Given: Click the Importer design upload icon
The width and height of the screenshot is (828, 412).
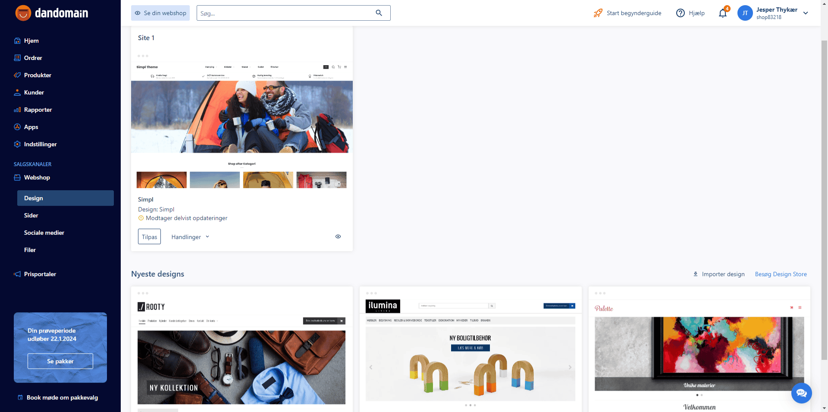Looking at the screenshot, I should coord(695,274).
